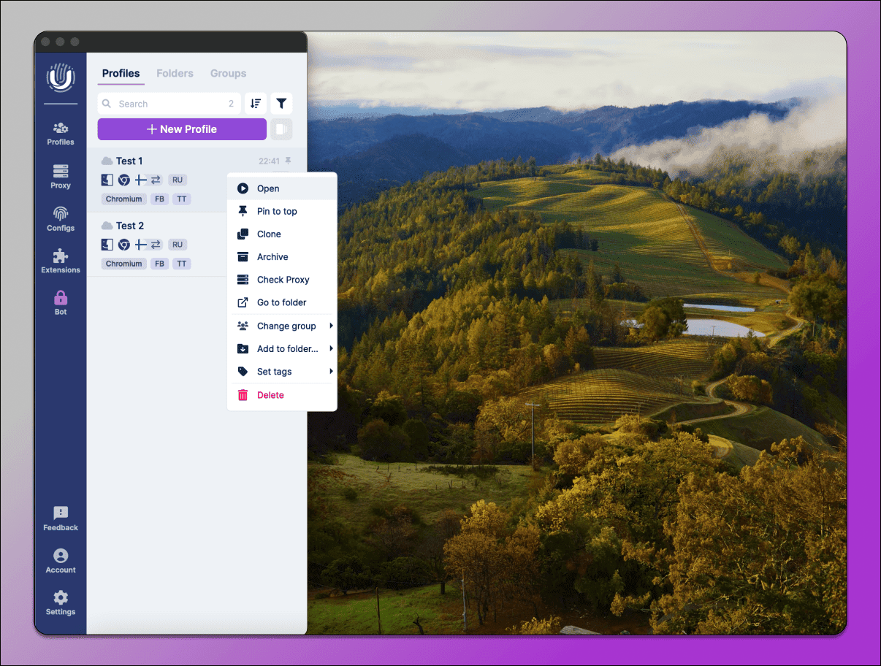Expand the Change group submenu
This screenshot has width=881, height=666.
pos(282,326)
